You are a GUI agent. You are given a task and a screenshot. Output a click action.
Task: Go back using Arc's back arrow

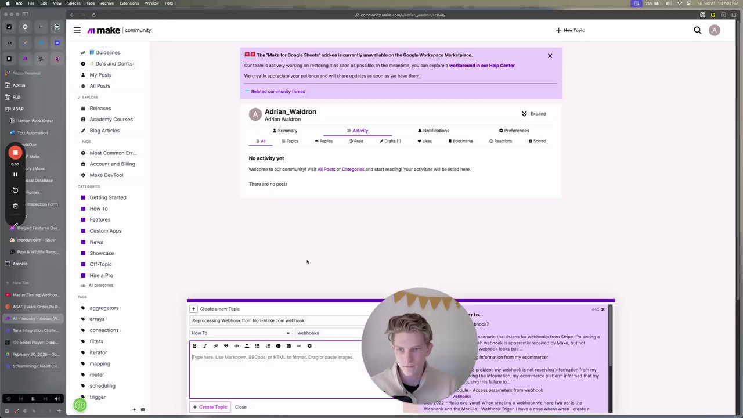pos(72,15)
